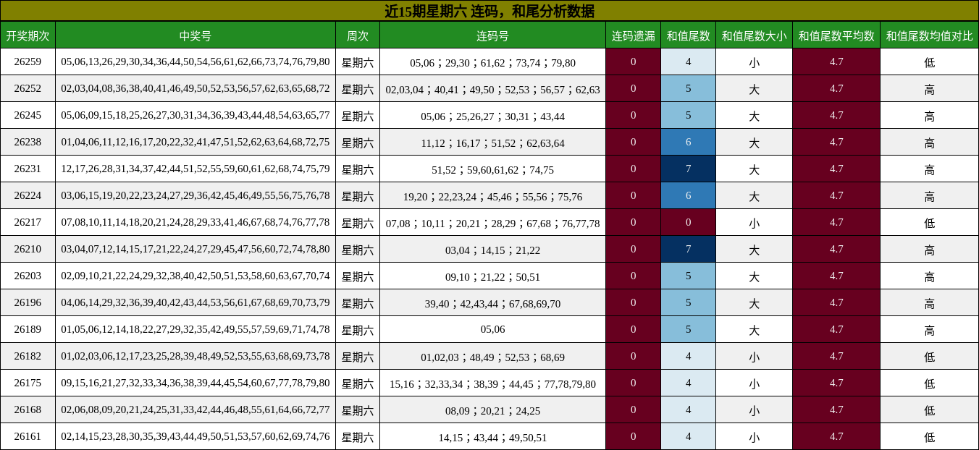Click 低 comparison cell in row 26161
Viewport: 979px width, 450px height.
pos(929,436)
